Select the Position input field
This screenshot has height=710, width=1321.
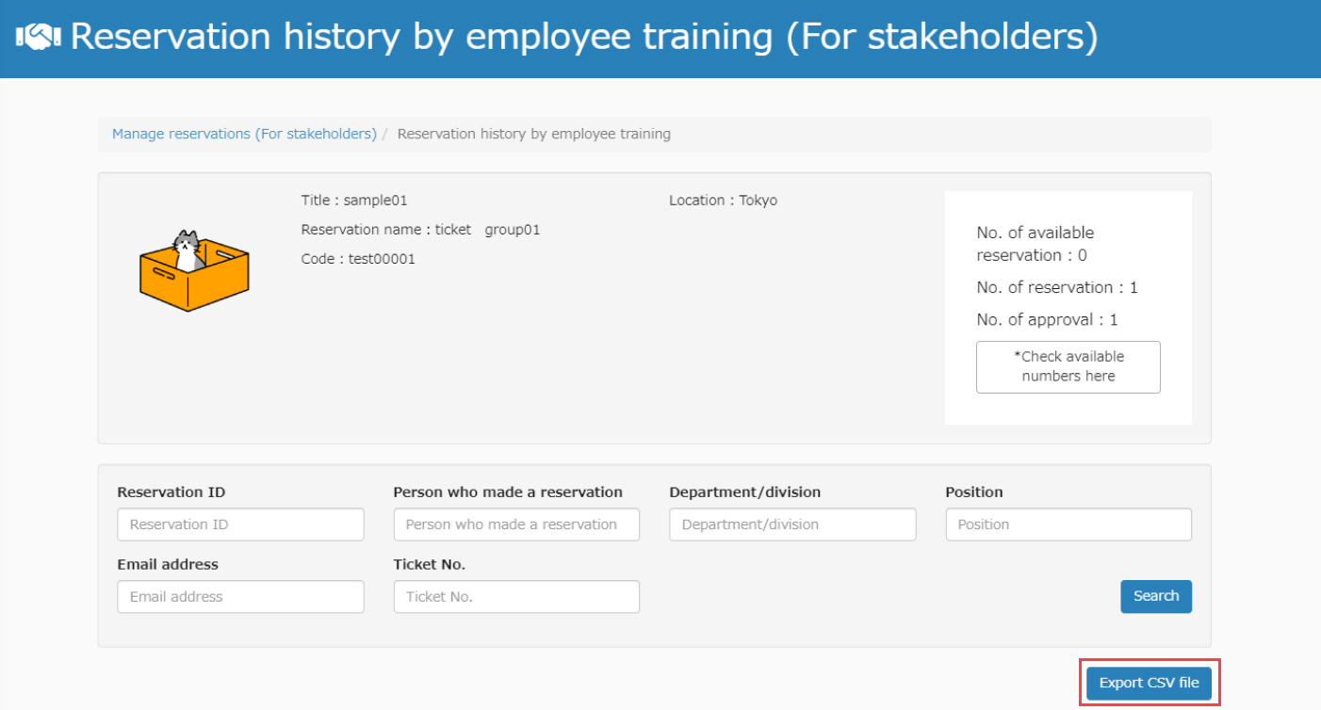pos(1068,524)
